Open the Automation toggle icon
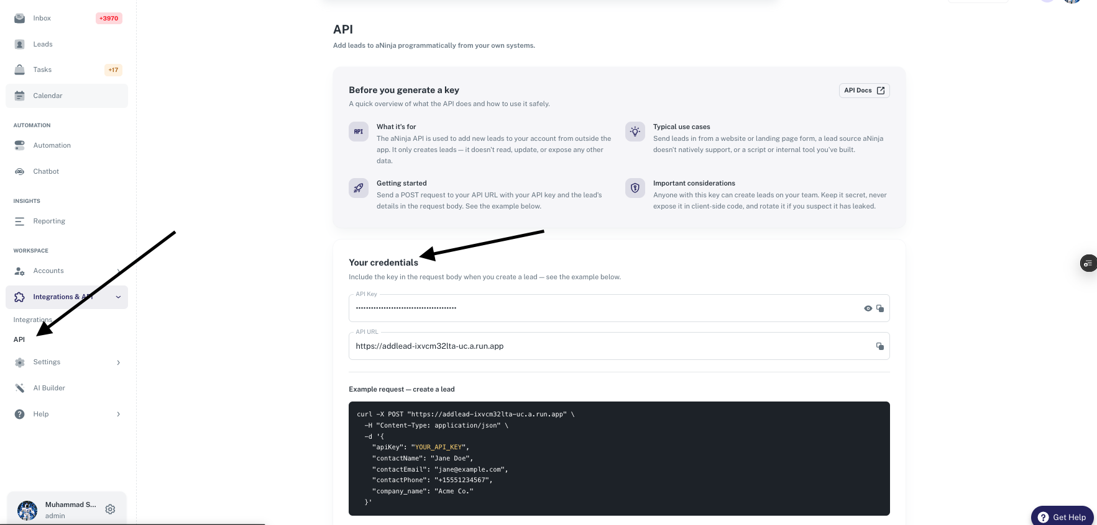 (x=20, y=145)
